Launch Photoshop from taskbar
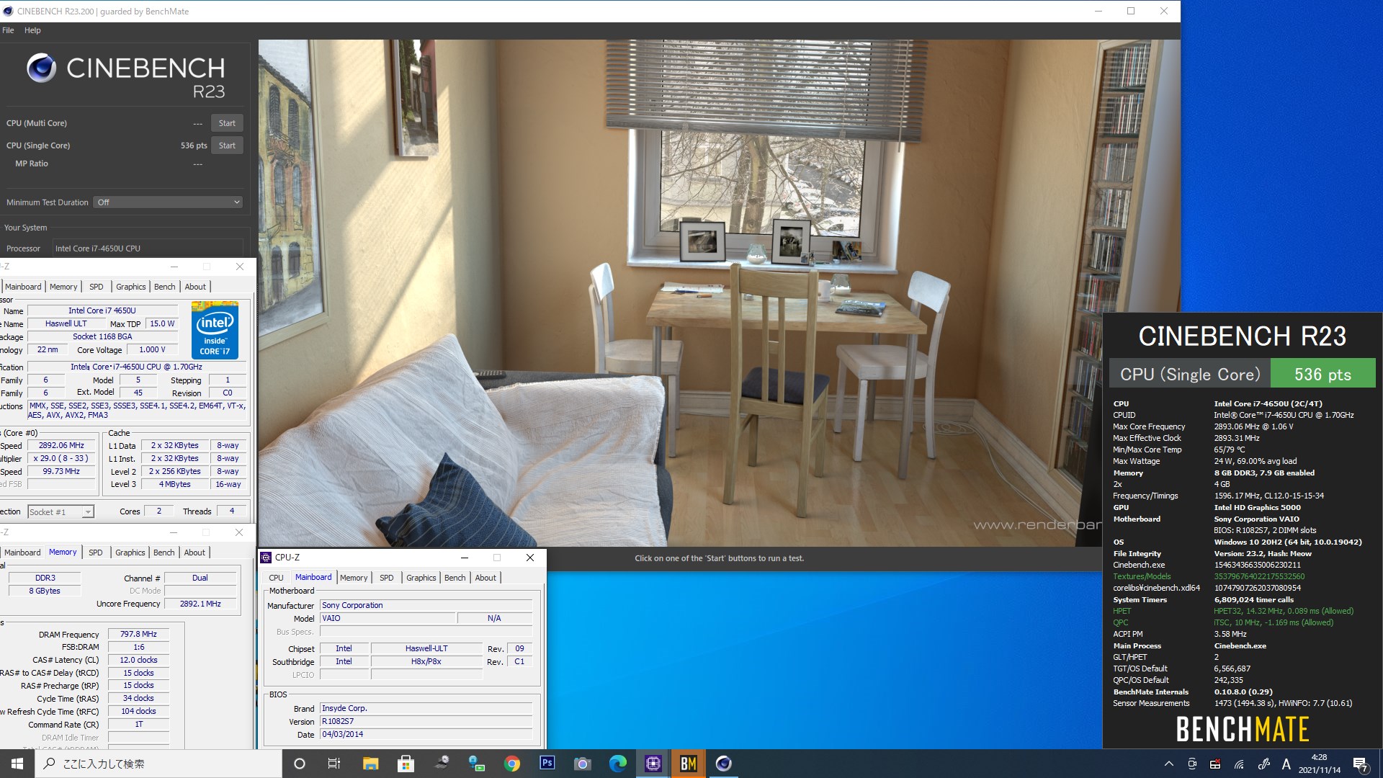 pyautogui.click(x=547, y=764)
